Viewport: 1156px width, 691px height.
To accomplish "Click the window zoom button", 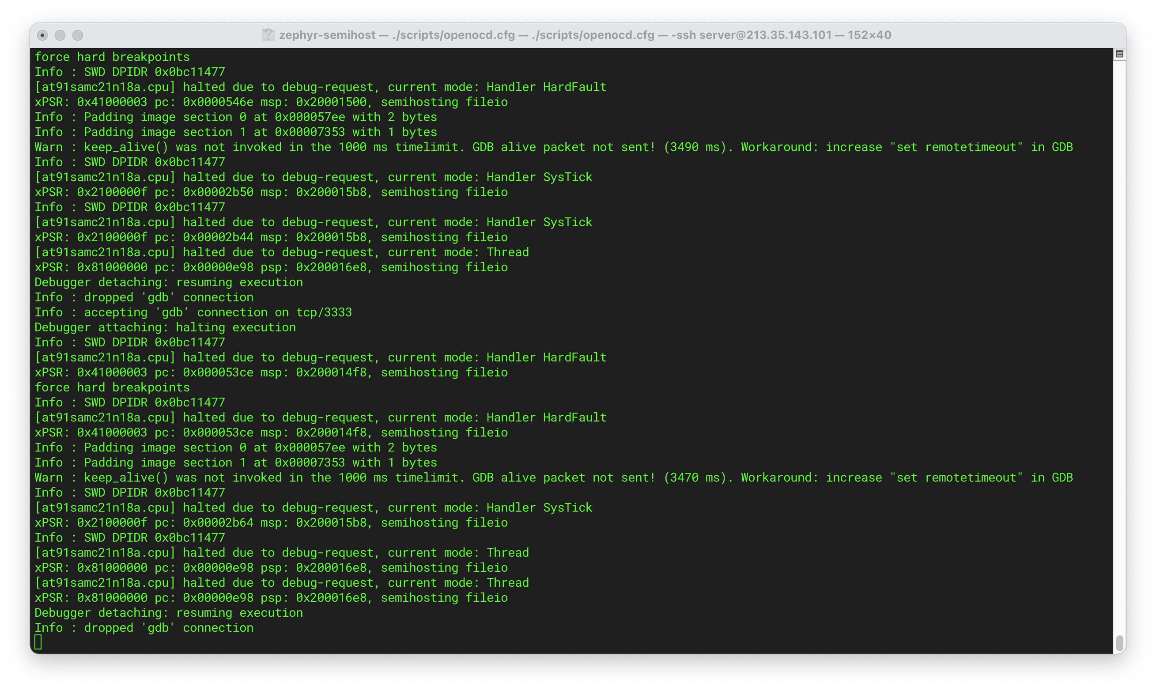I will click(x=78, y=35).
